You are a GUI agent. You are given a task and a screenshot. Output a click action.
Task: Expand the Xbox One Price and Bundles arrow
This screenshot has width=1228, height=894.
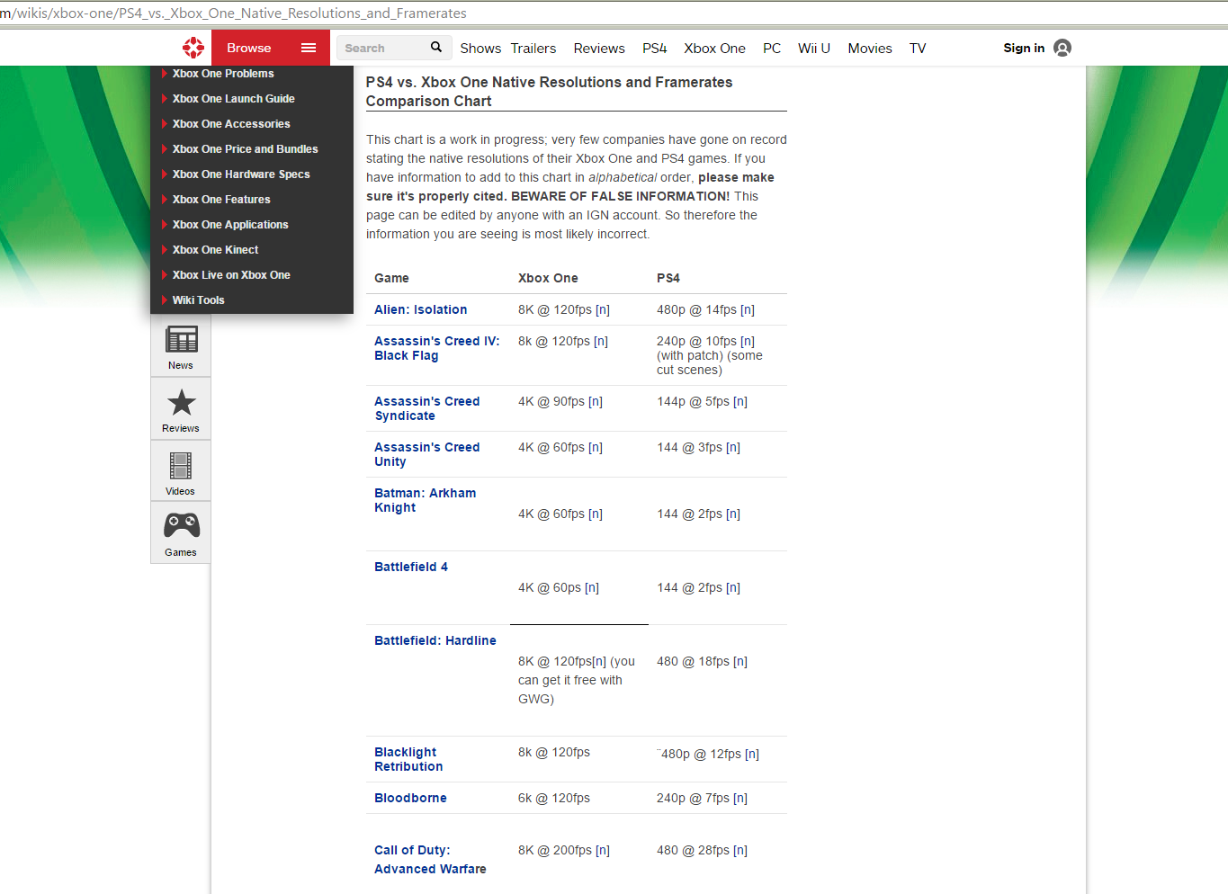point(164,149)
